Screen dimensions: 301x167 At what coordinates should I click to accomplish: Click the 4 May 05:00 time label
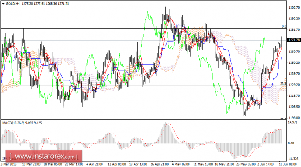pos(181,164)
